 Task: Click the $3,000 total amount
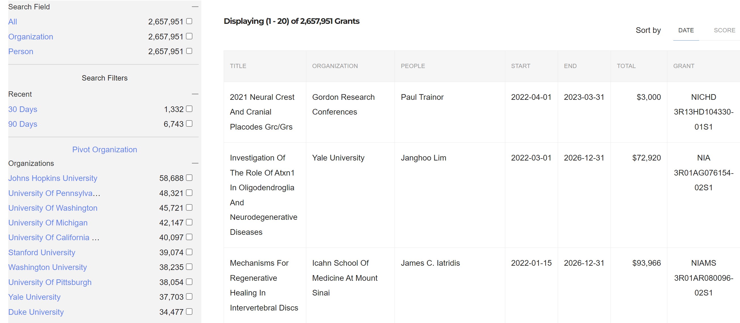pos(649,97)
